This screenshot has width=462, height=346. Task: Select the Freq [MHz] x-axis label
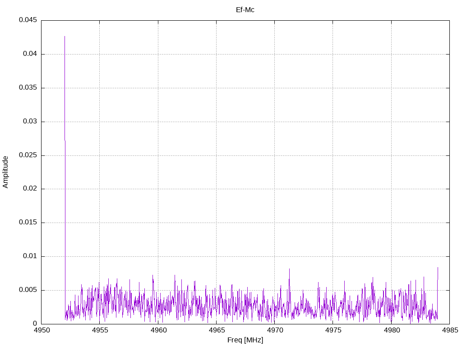[x=245, y=340]
